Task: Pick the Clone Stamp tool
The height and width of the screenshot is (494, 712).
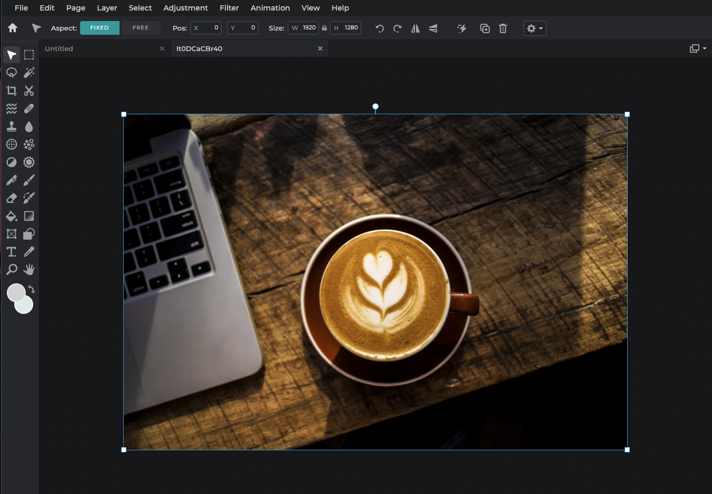Action: pyautogui.click(x=11, y=126)
